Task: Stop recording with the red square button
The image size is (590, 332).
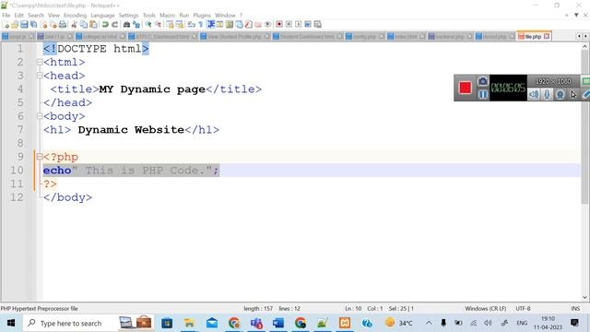Action: [465, 88]
